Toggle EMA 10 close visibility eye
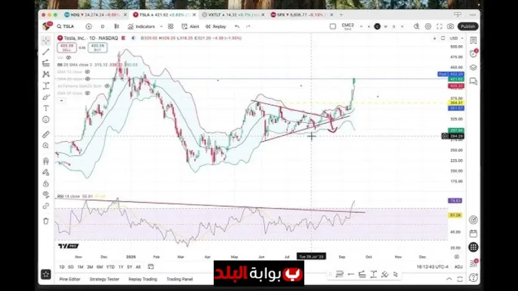518x291 pixels. [x=87, y=72]
